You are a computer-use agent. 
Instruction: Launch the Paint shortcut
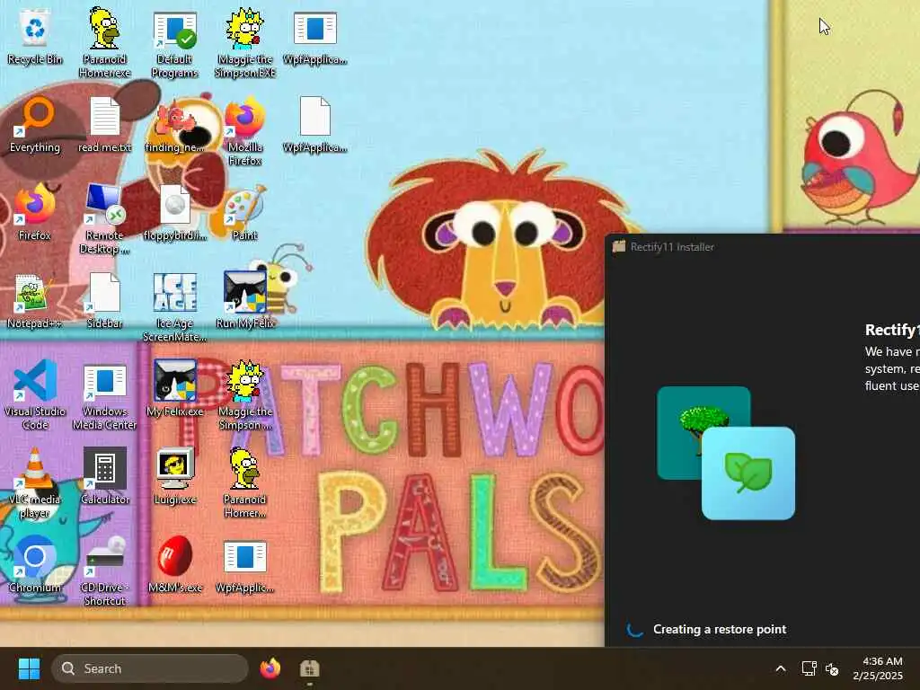click(x=244, y=212)
